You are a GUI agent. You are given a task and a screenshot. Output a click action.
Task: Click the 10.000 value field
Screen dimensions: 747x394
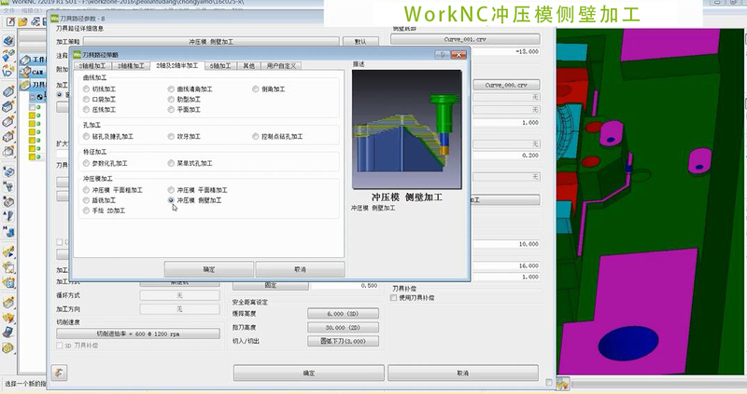[x=506, y=244]
